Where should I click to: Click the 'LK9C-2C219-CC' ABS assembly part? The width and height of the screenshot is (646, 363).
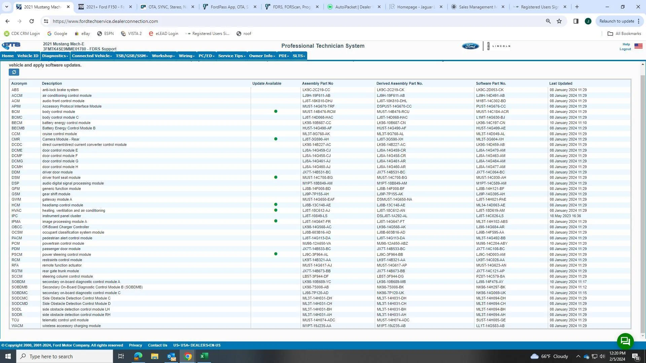click(x=316, y=90)
